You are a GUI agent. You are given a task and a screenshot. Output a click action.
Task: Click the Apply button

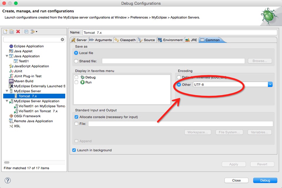(234, 164)
